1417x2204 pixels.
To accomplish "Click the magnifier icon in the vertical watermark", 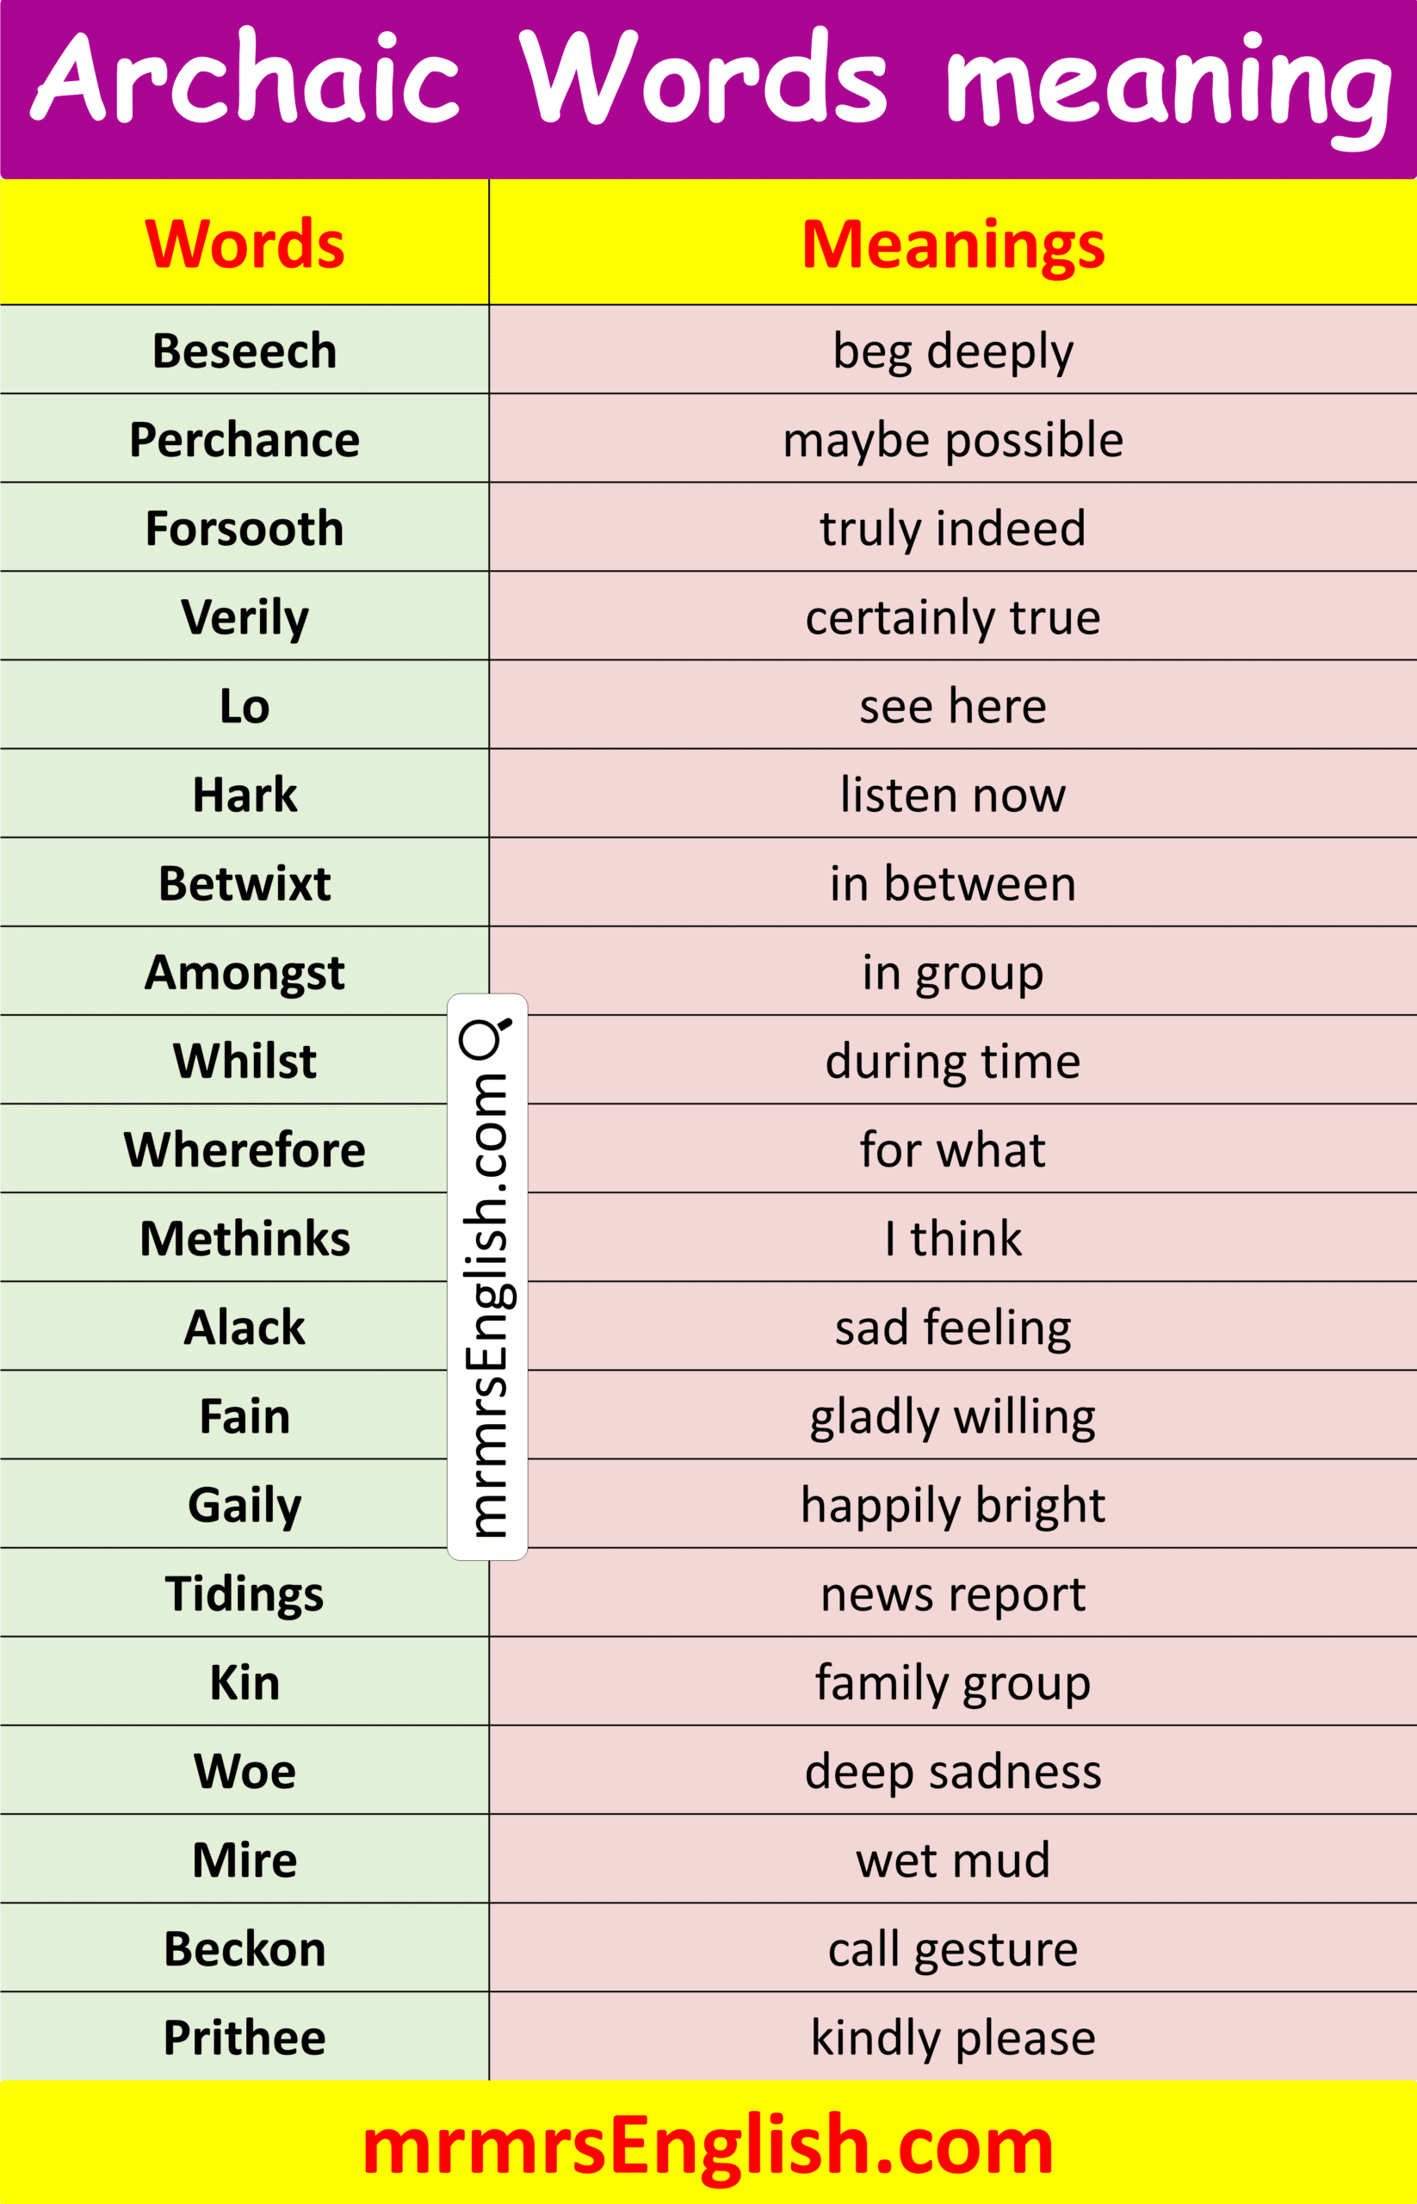I will [484, 1038].
